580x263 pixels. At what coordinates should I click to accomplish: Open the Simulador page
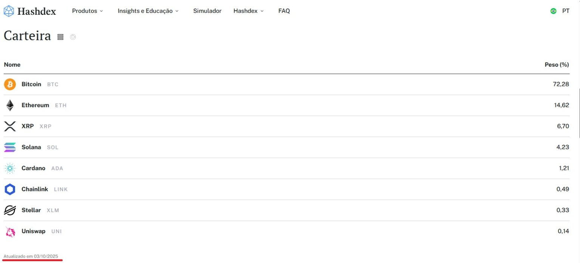(x=207, y=11)
